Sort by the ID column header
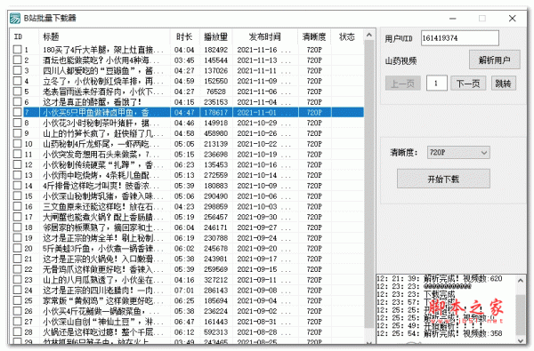Image resolution: width=534 pixels, height=351 pixels. (24, 36)
